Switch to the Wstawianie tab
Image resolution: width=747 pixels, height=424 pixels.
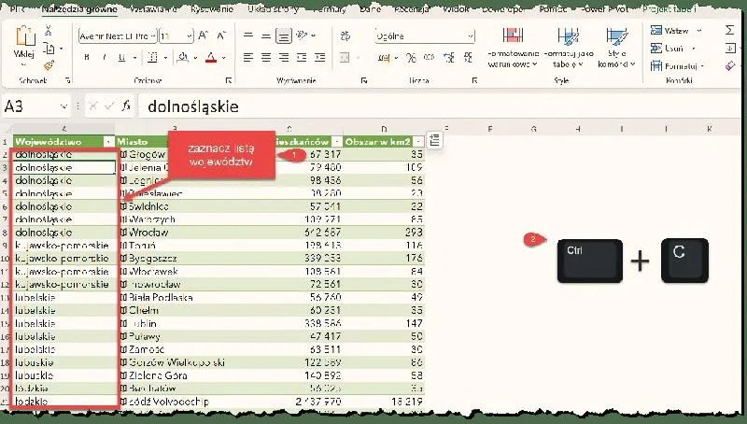pyautogui.click(x=153, y=9)
